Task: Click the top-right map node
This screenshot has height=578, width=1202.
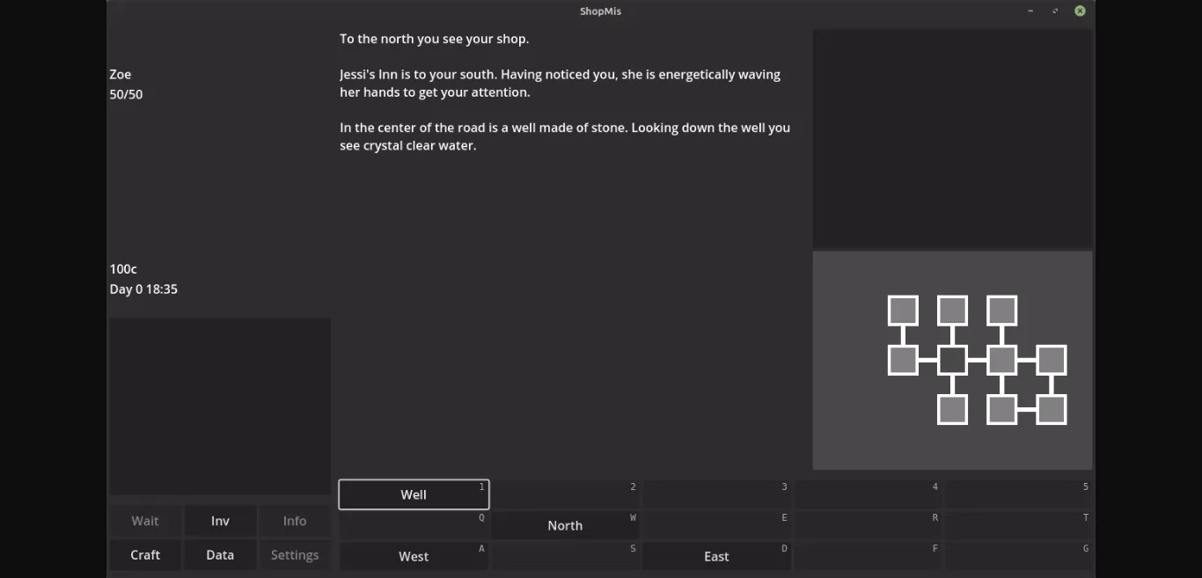Action: (x=1001, y=310)
